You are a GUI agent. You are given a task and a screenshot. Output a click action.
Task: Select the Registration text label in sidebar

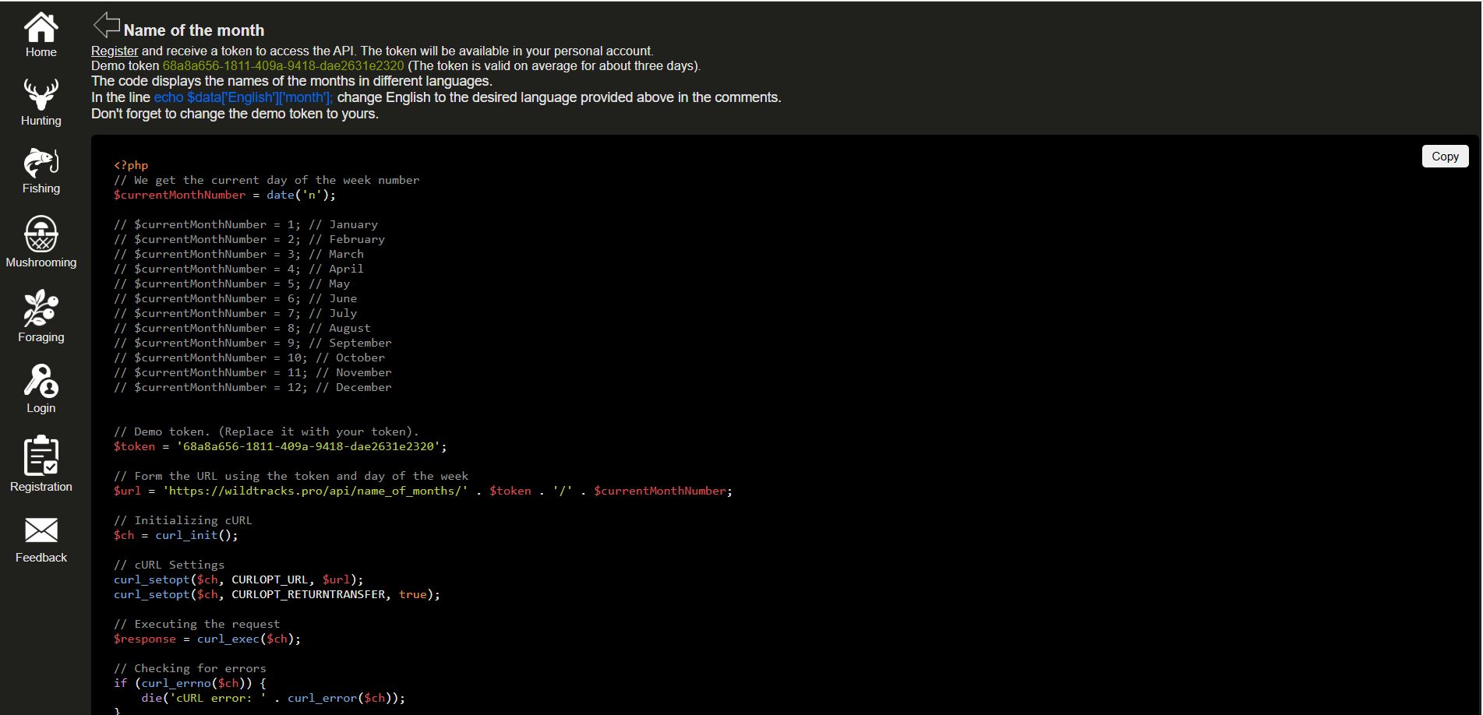(x=41, y=487)
